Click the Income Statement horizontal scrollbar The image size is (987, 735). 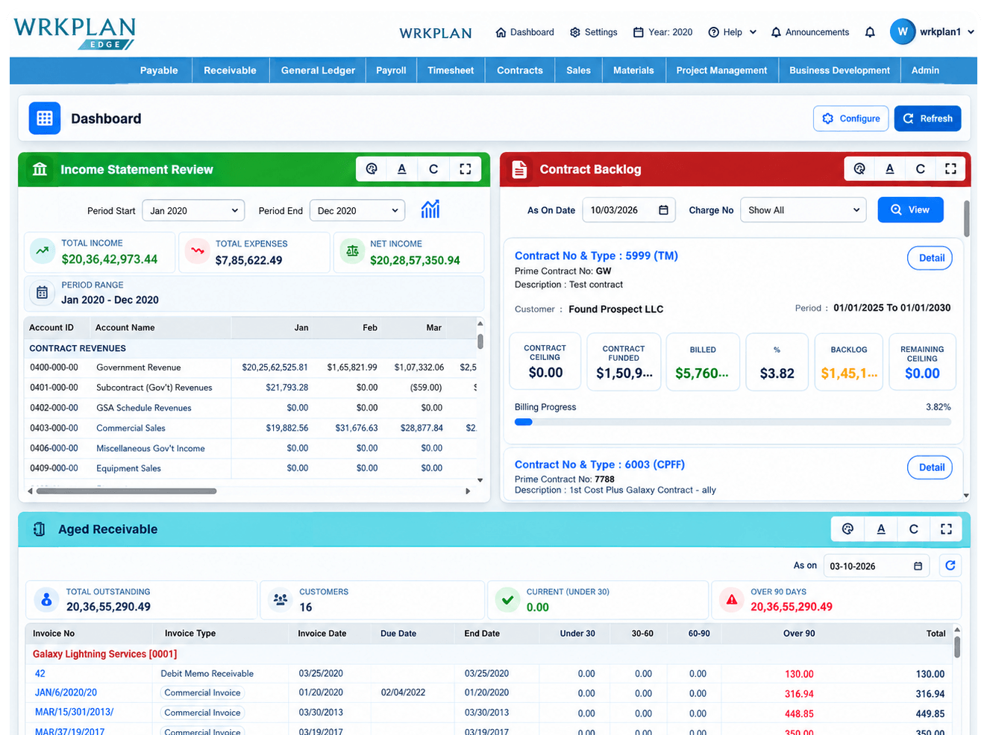click(x=127, y=491)
